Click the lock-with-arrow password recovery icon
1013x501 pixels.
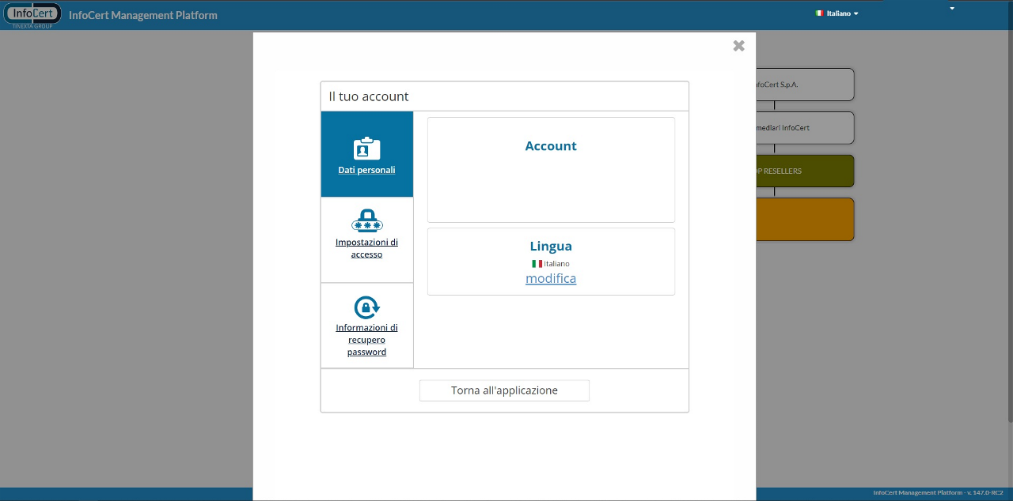click(366, 307)
